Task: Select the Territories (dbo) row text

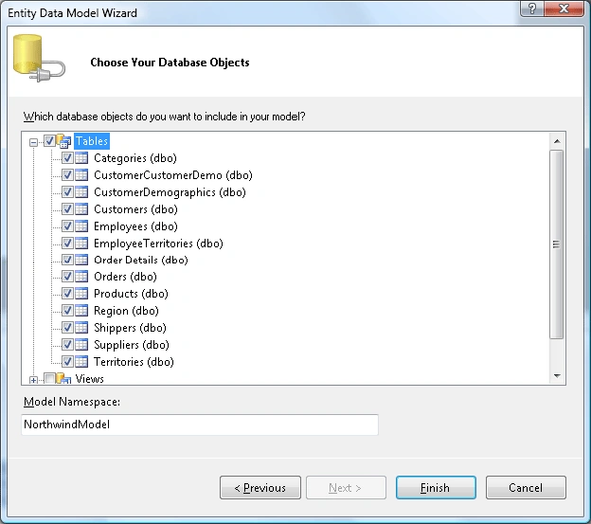Action: tap(134, 362)
